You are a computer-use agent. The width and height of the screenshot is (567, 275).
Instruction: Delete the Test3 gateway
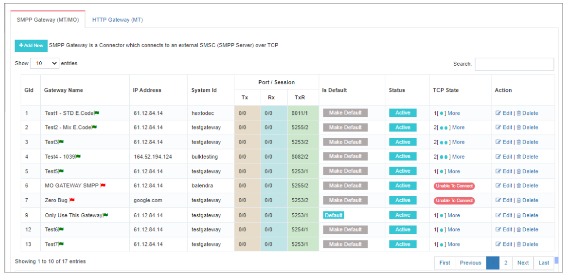[527, 142]
